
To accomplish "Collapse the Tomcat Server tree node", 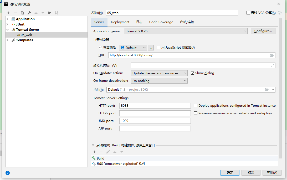I will tap(8, 30).
